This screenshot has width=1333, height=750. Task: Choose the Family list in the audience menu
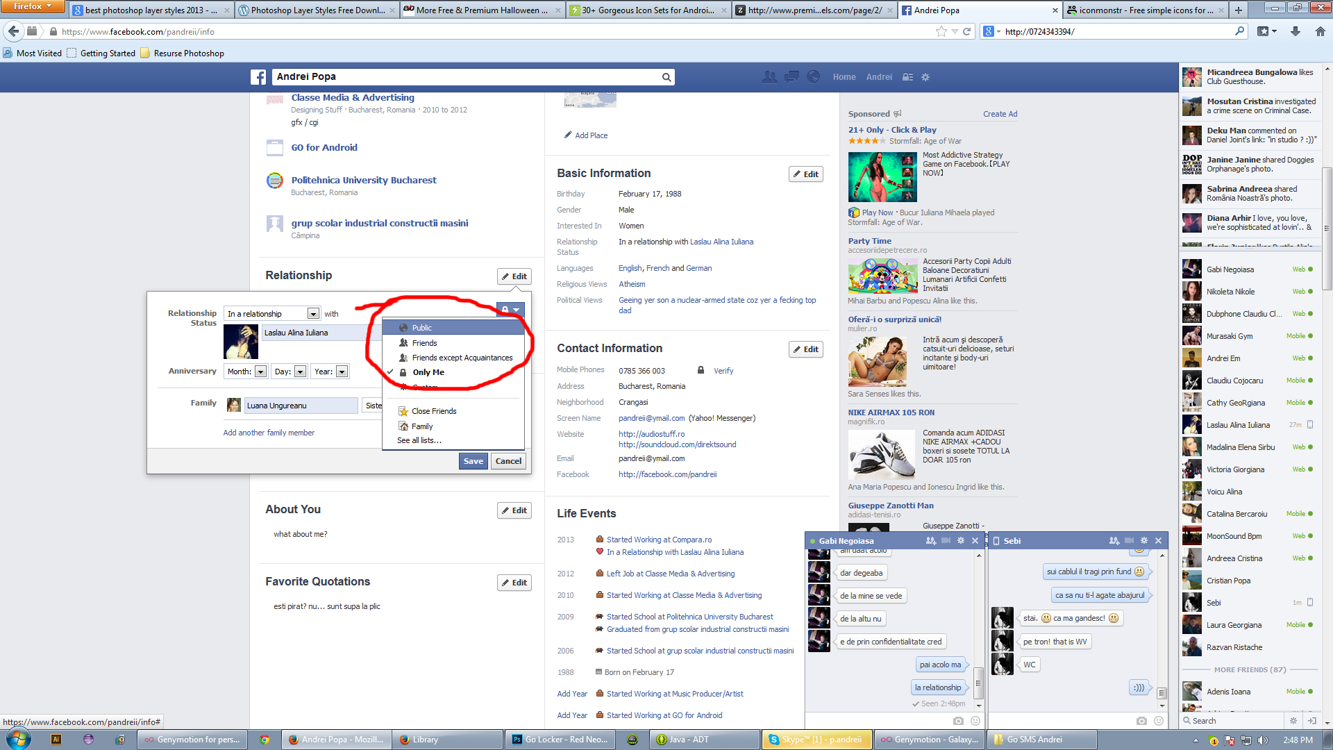click(453, 426)
